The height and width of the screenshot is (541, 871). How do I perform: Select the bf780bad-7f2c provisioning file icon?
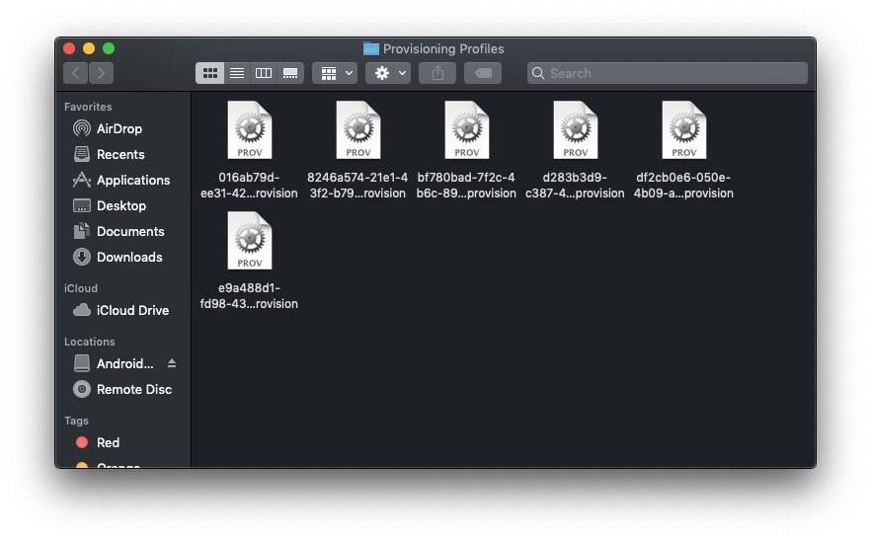[x=466, y=130]
